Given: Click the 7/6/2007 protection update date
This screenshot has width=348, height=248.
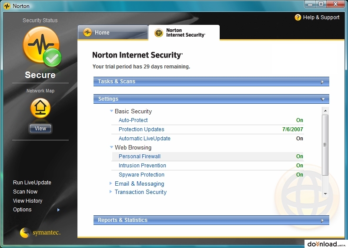Looking at the screenshot, I should pyautogui.click(x=292, y=129).
